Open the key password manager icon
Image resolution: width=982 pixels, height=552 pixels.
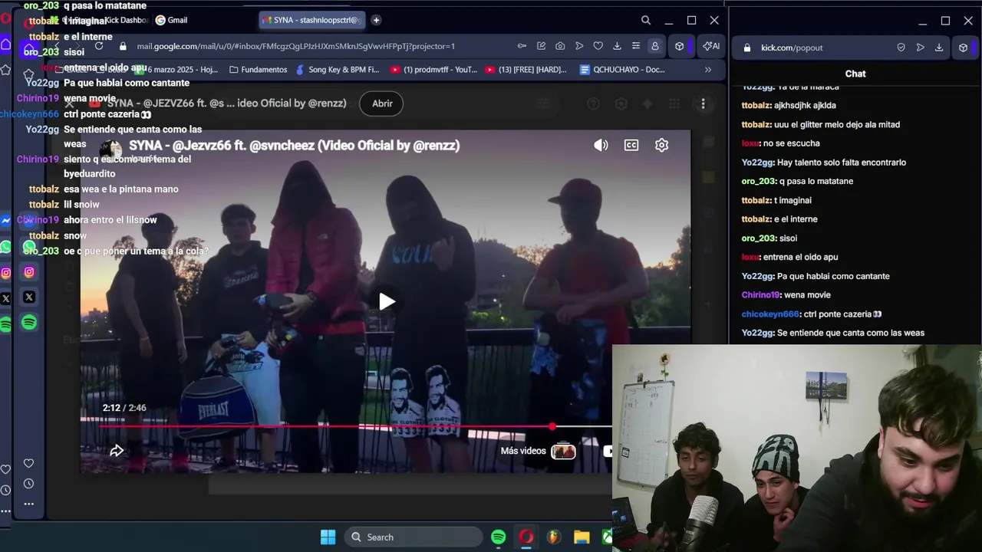click(522, 46)
